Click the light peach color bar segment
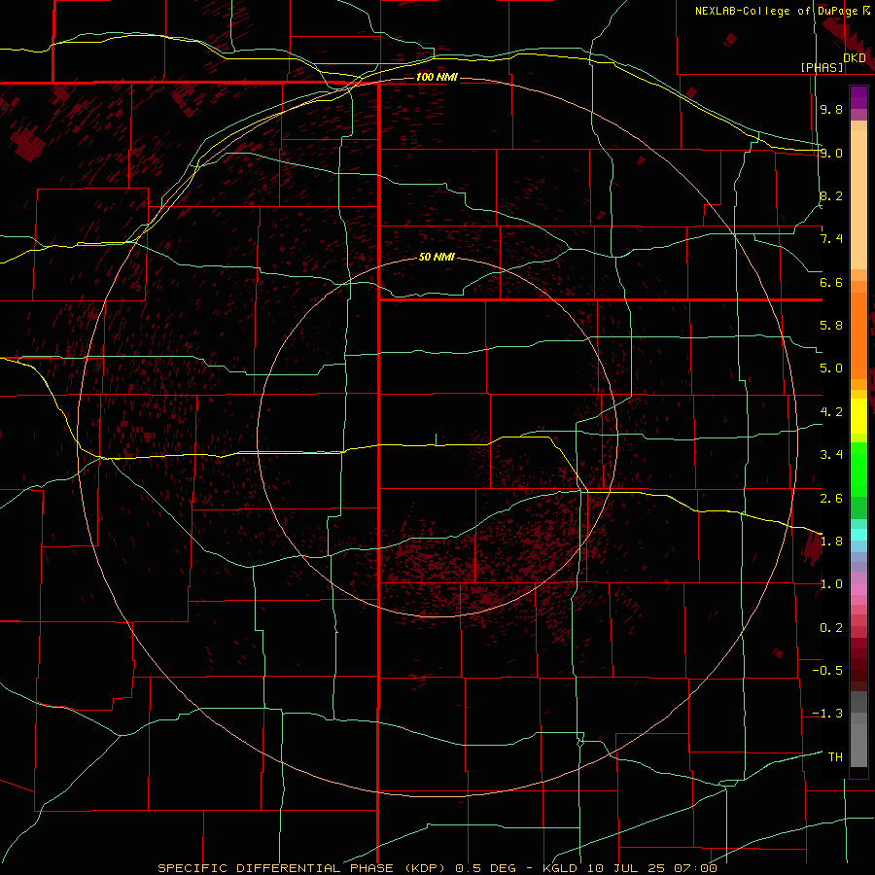 pyautogui.click(x=858, y=199)
